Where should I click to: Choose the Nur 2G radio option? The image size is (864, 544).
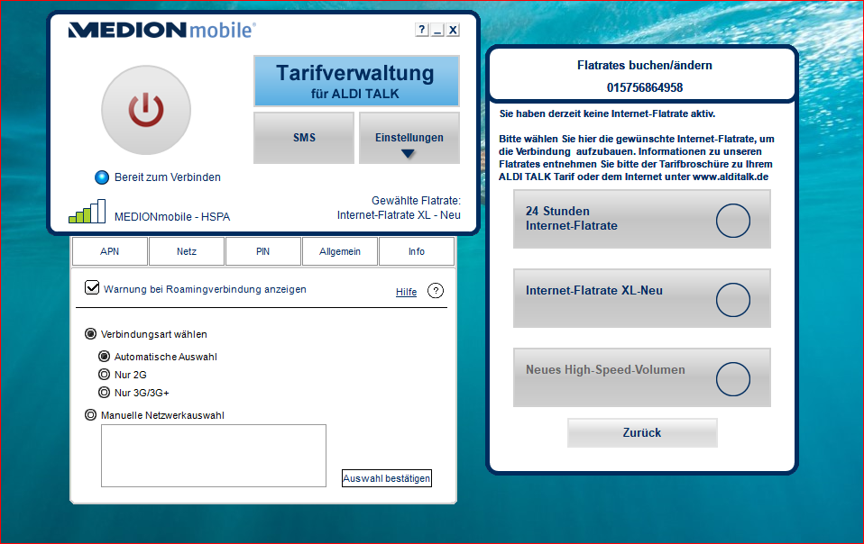point(103,374)
